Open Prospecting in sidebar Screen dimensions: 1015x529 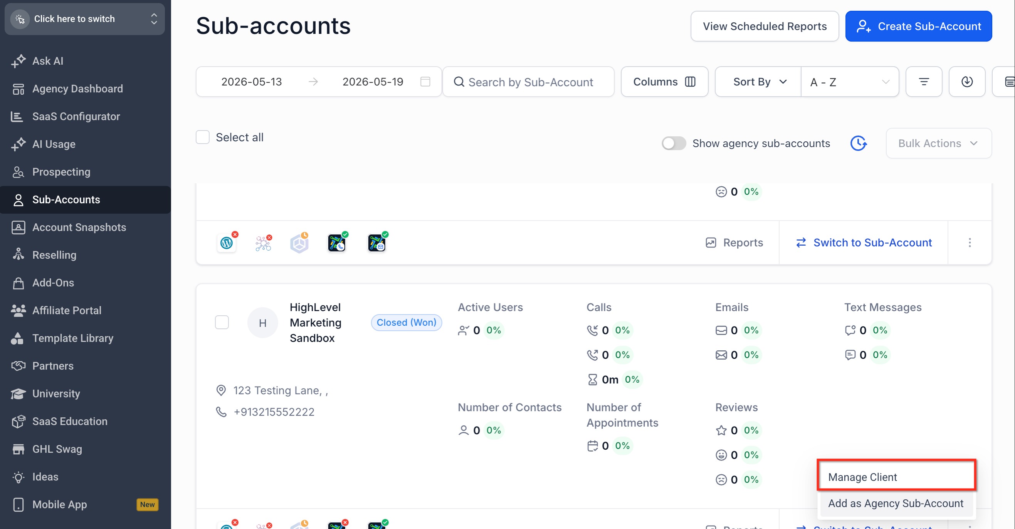click(x=85, y=172)
